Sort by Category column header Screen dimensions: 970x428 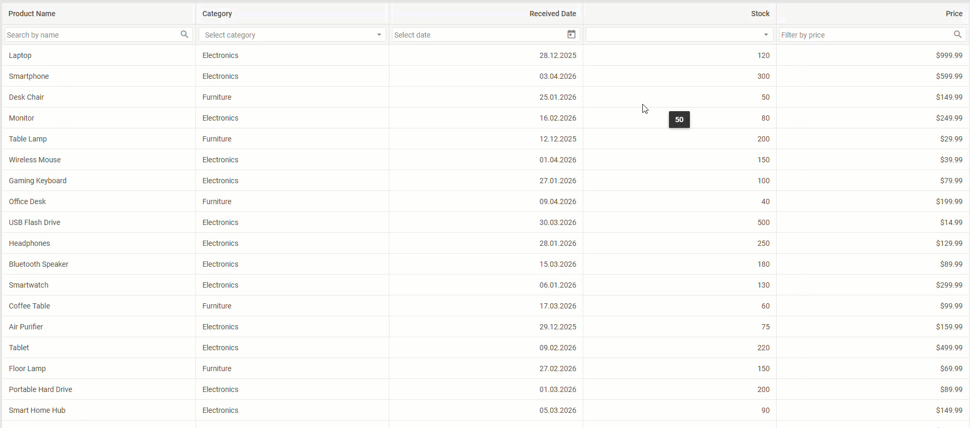point(217,14)
